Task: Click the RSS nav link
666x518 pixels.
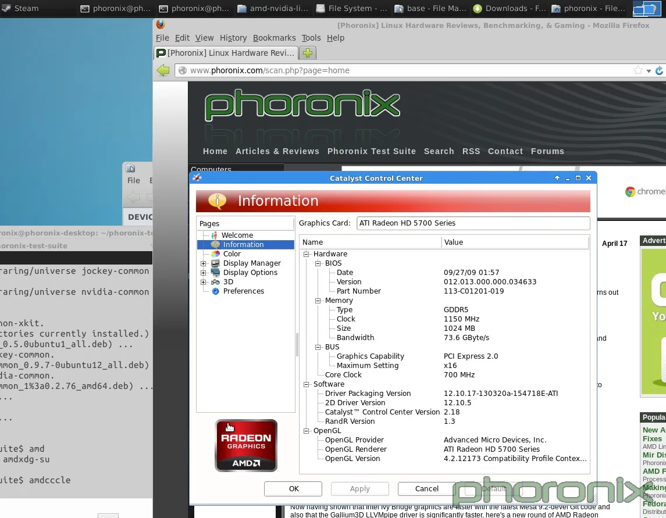Action: point(471,151)
